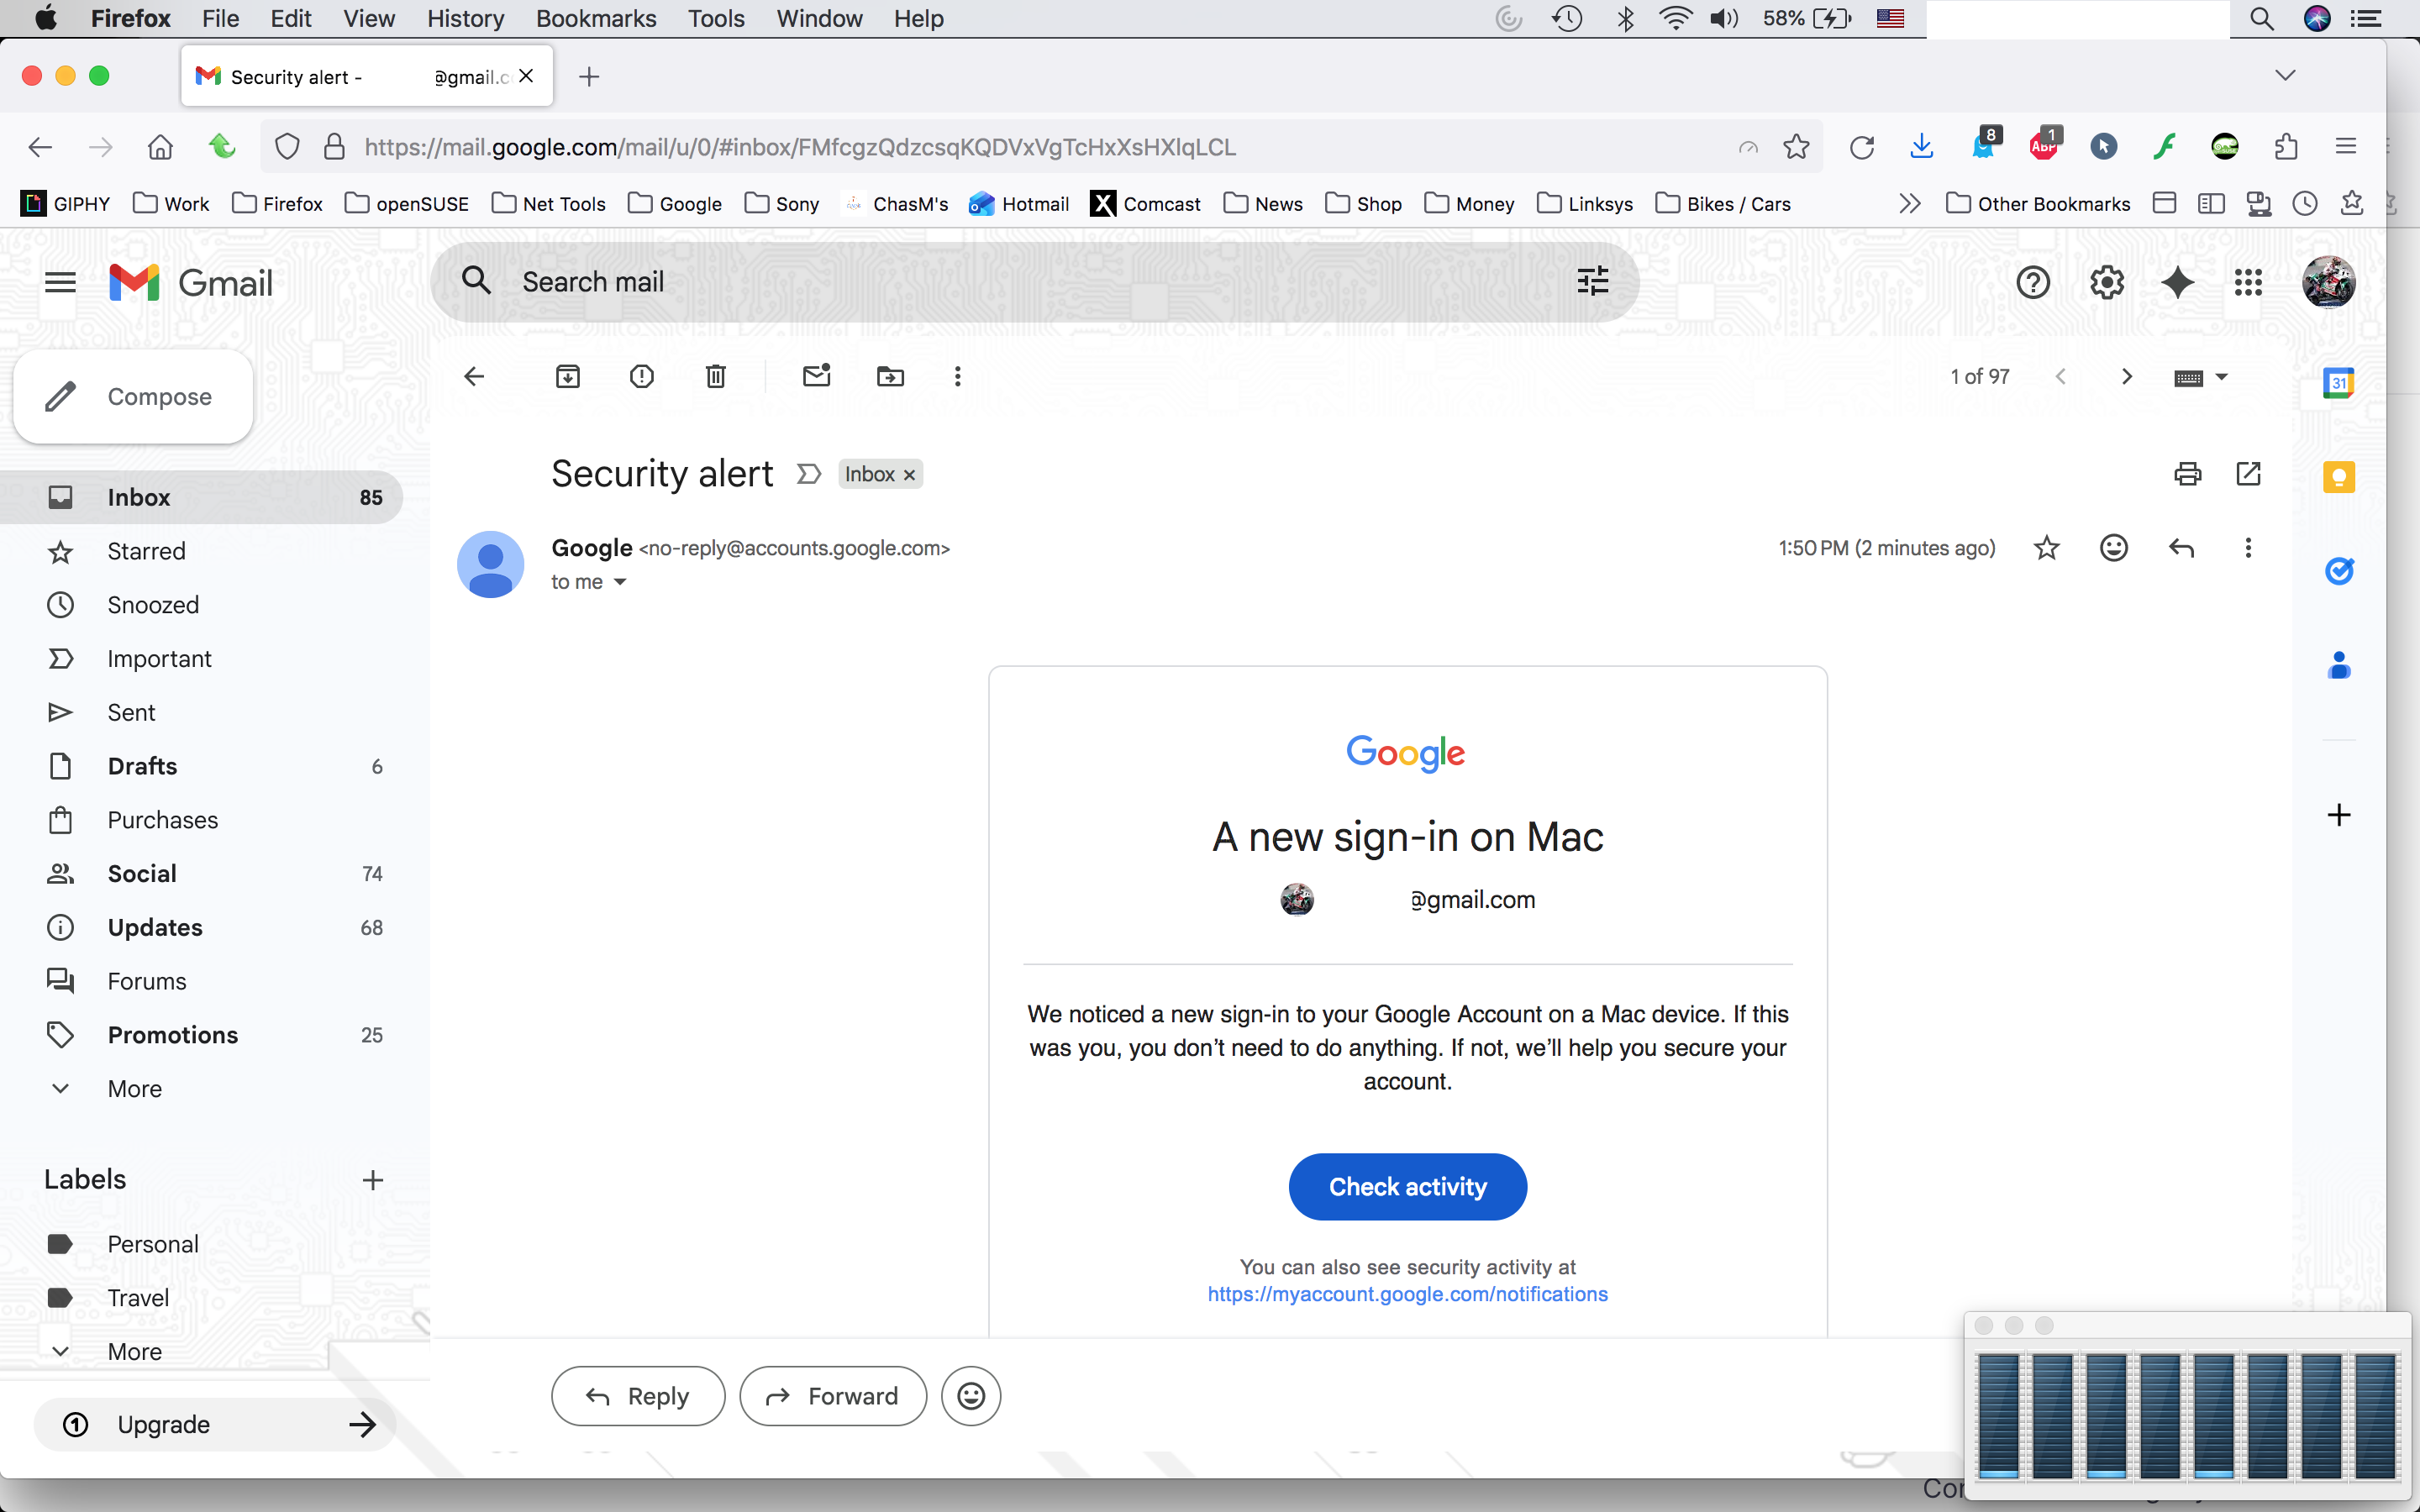Open the myaccount.google.com notifications link

1407,1294
